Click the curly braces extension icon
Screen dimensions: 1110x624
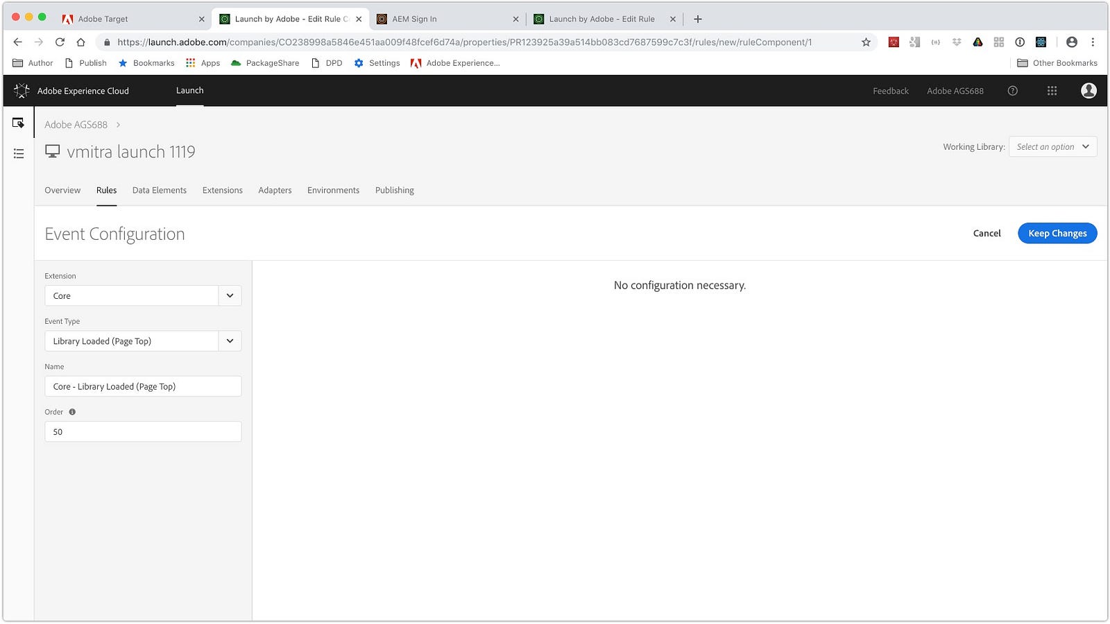pyautogui.click(x=935, y=42)
